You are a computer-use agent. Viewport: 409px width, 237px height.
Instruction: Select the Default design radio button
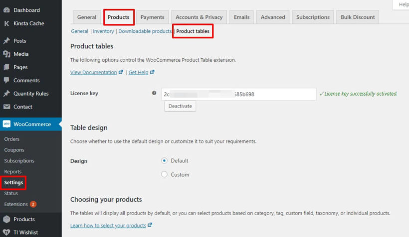164,161
